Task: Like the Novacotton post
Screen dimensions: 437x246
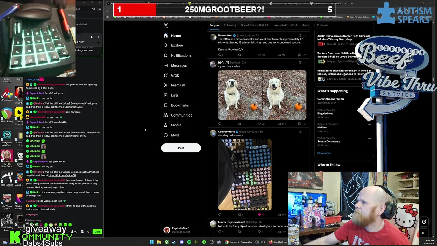Action: [259, 55]
